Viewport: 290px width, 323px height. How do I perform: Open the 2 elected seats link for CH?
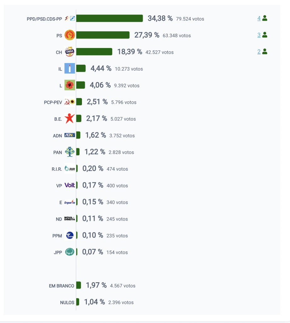259,52
